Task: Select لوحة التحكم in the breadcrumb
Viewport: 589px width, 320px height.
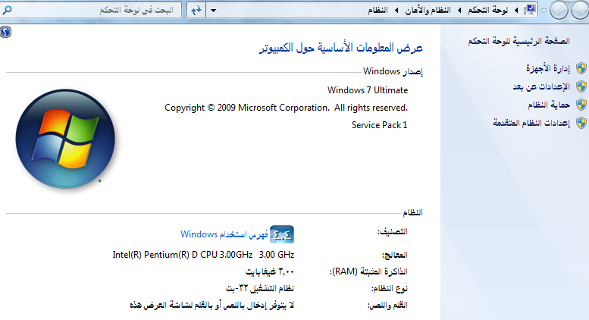Action: 489,11
